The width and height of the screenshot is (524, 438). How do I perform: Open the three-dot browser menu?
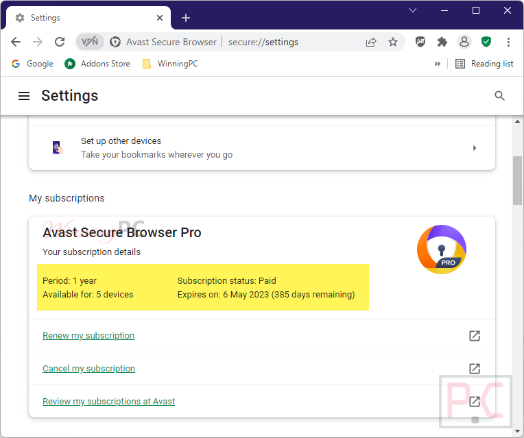click(x=508, y=42)
